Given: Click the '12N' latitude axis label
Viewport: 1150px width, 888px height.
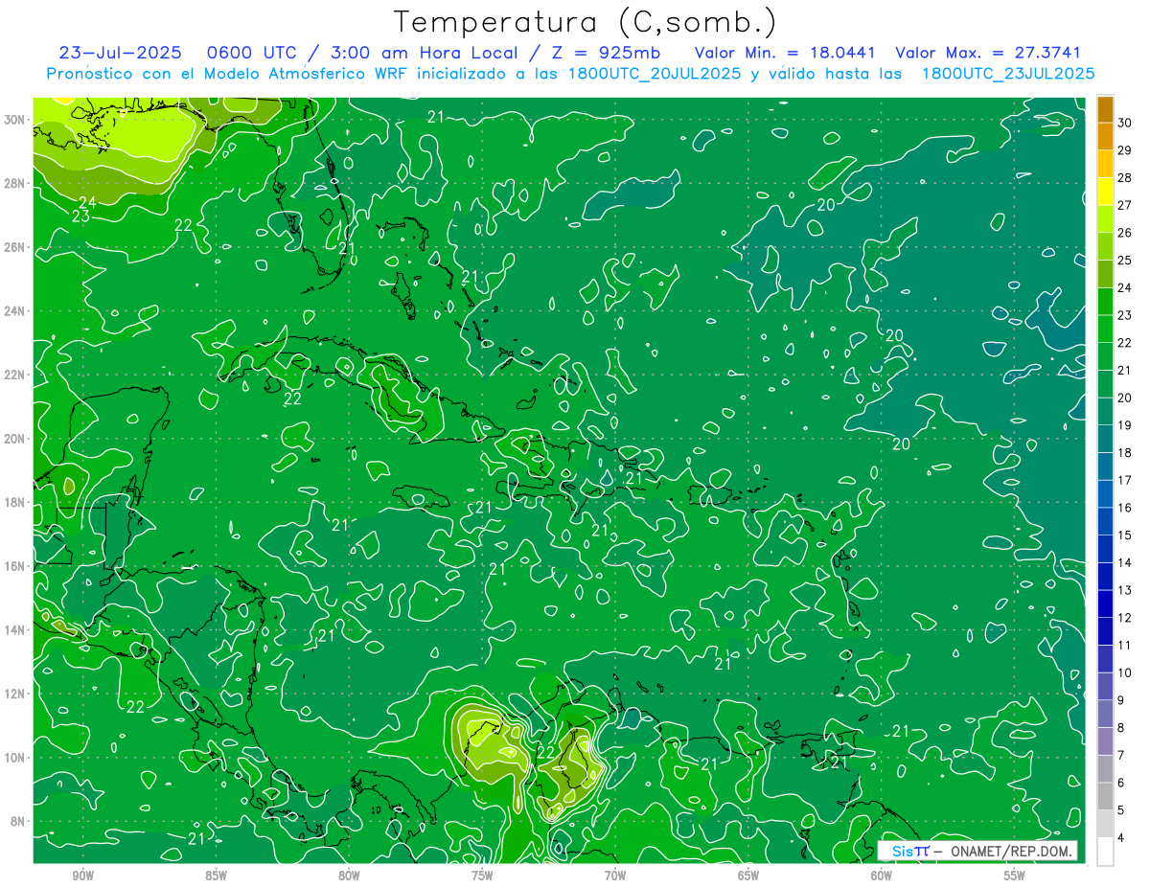Looking at the screenshot, I should 15,694.
